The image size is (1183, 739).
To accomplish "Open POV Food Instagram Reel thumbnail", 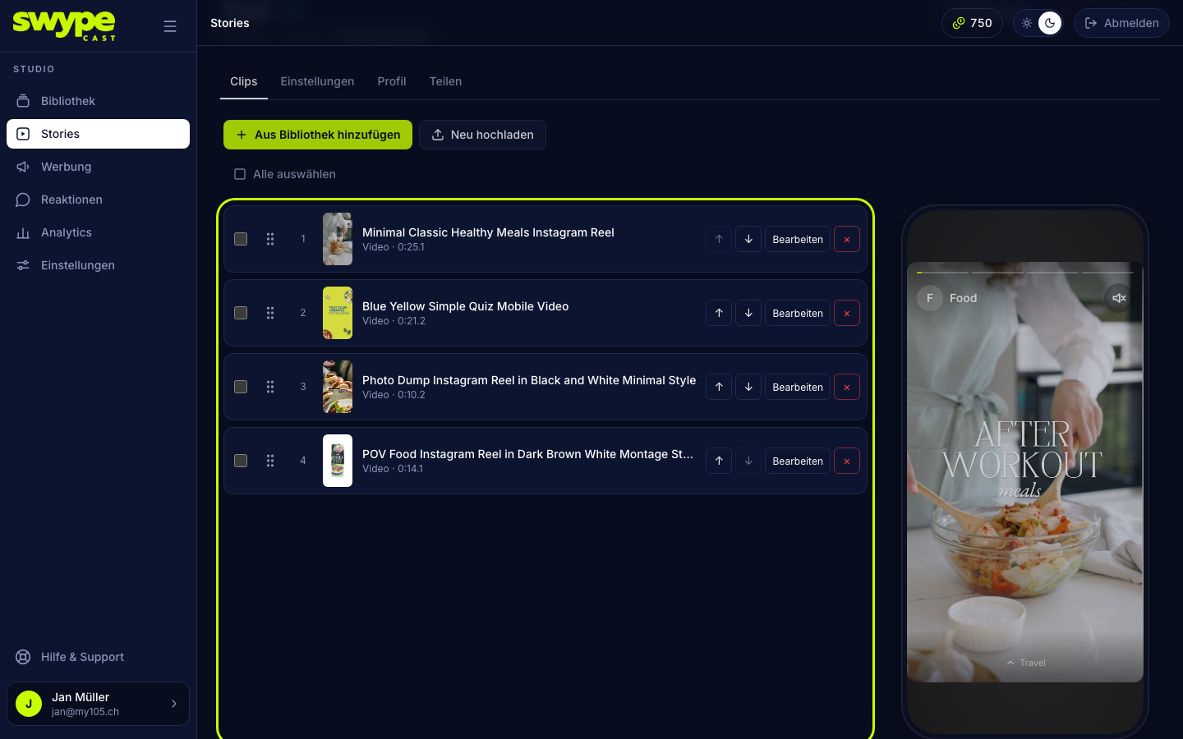I will [x=338, y=461].
